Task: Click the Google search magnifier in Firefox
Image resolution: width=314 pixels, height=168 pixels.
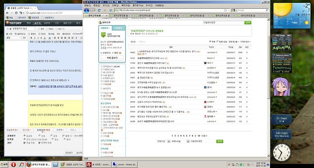Action: 267,10
